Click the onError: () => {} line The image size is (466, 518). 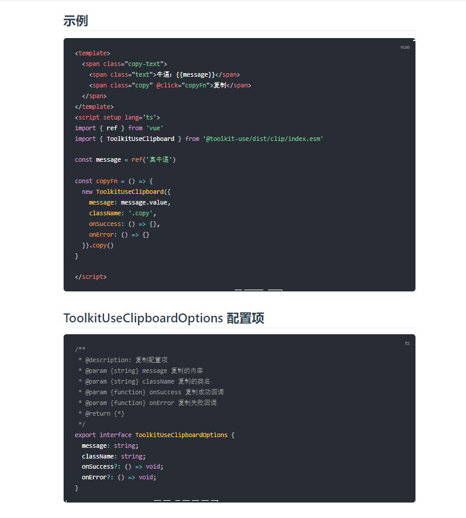(x=119, y=234)
